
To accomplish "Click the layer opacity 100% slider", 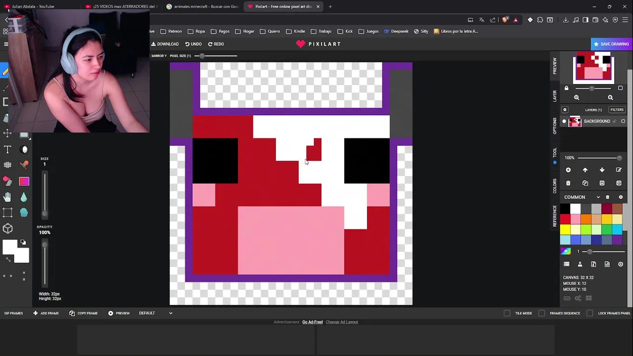I will pyautogui.click(x=599, y=158).
